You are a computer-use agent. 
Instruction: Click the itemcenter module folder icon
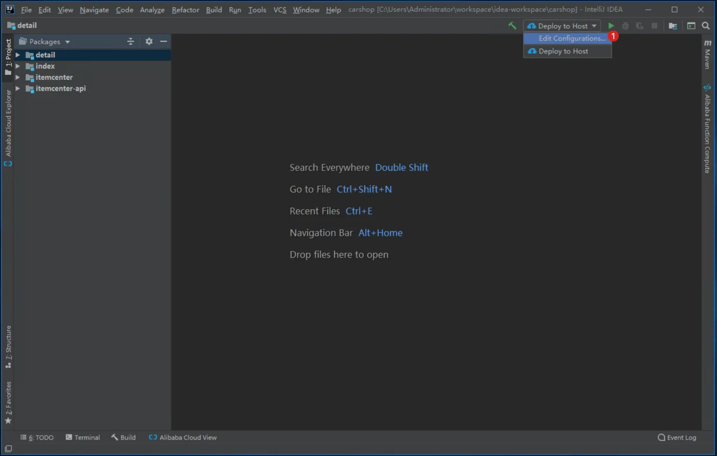[x=30, y=77]
